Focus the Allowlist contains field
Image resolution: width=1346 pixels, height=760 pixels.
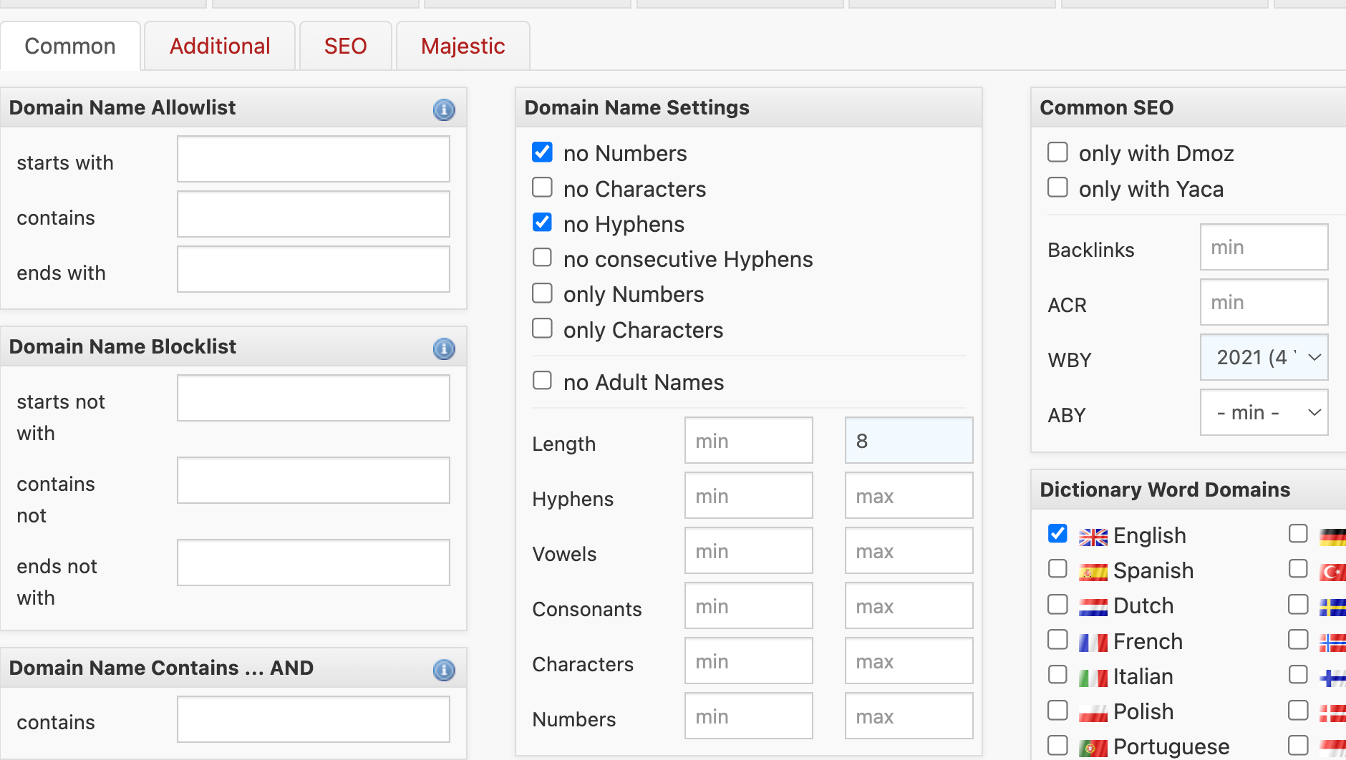coord(314,214)
